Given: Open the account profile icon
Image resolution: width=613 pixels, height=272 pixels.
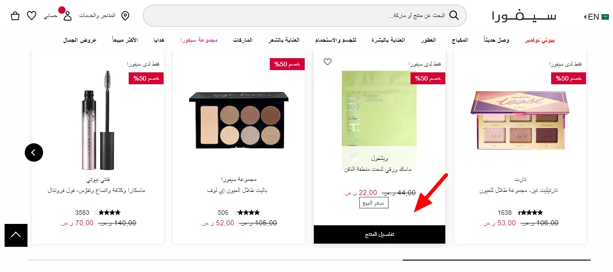Looking at the screenshot, I should (x=67, y=16).
